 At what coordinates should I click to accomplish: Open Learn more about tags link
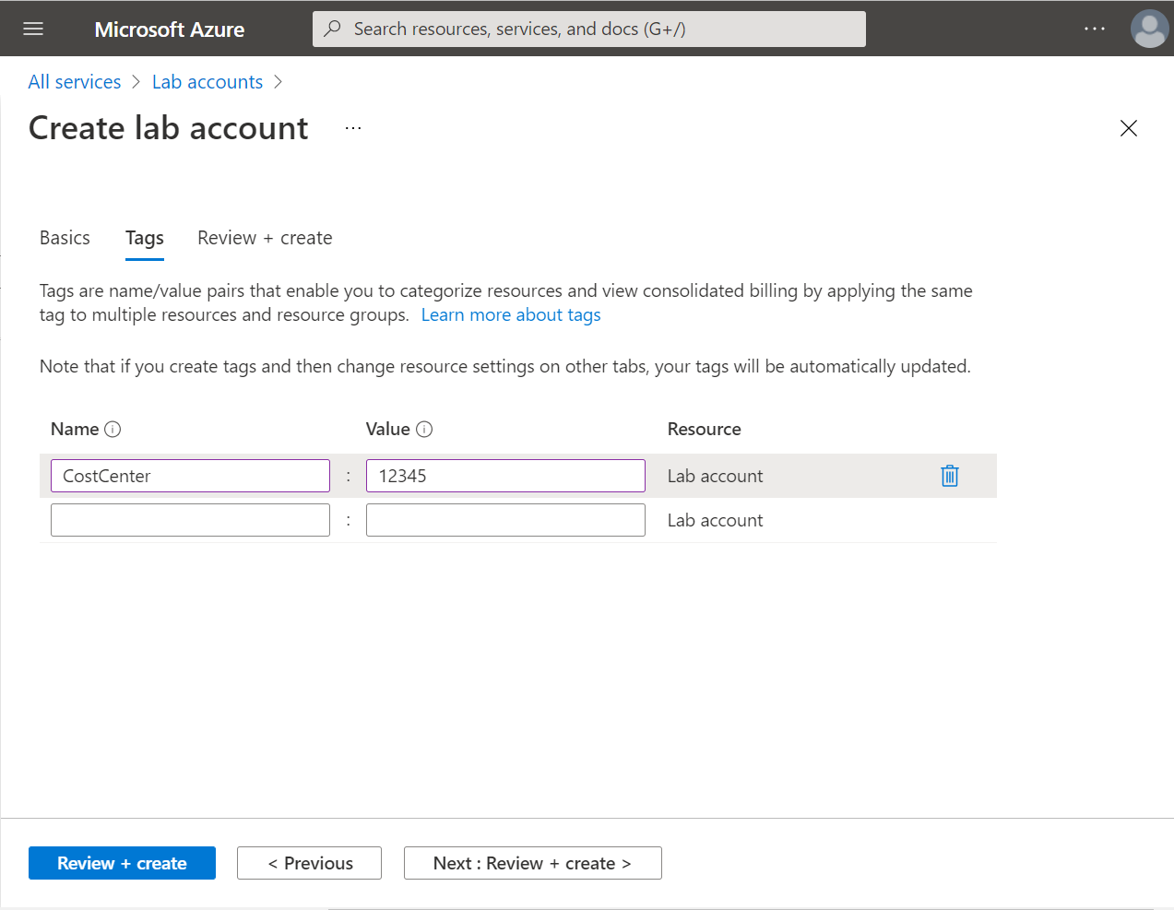510,314
